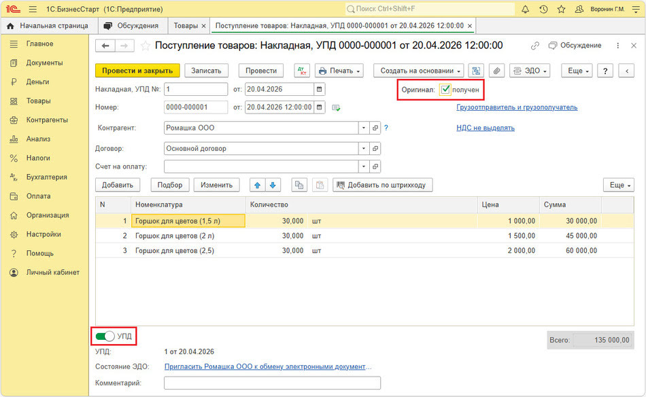Click into the Комментарий input field
Viewport: 646px width, 397px height.
point(272,383)
